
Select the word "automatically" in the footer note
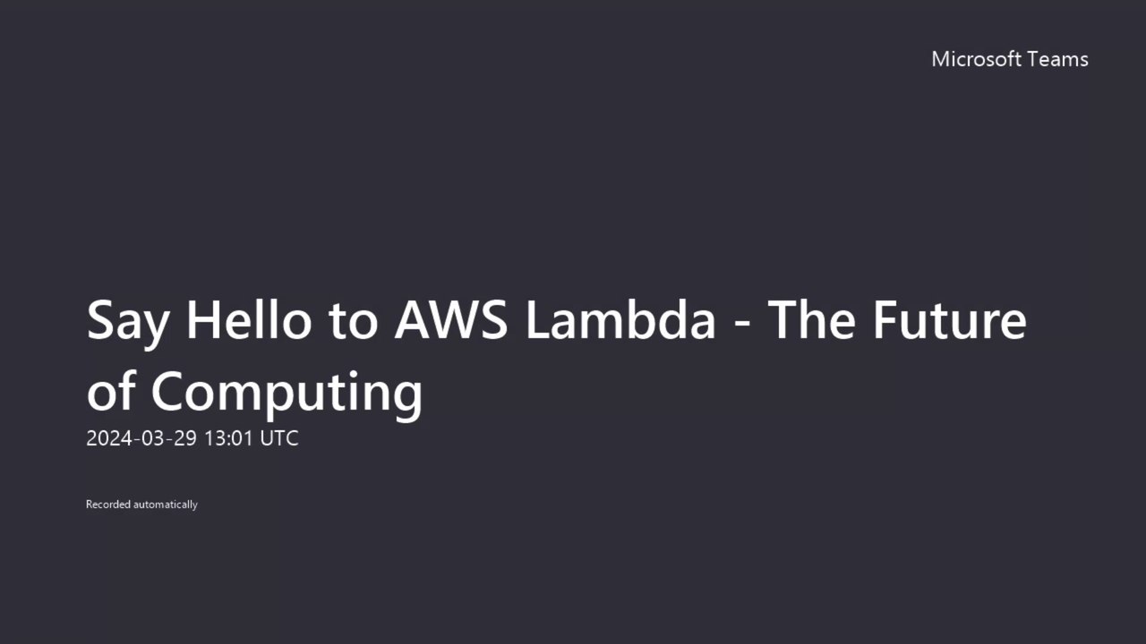tap(166, 504)
